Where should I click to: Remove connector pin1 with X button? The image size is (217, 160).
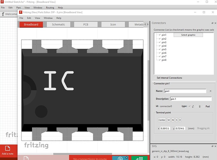(x=211, y=91)
